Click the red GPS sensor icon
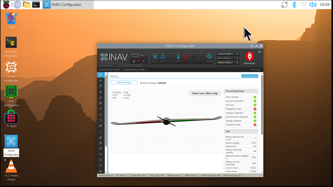 point(186,57)
